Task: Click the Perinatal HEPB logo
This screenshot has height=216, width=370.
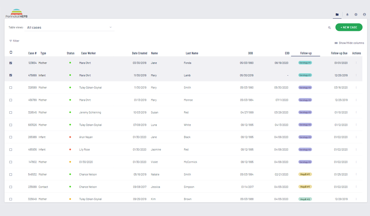Action: (x=16, y=14)
